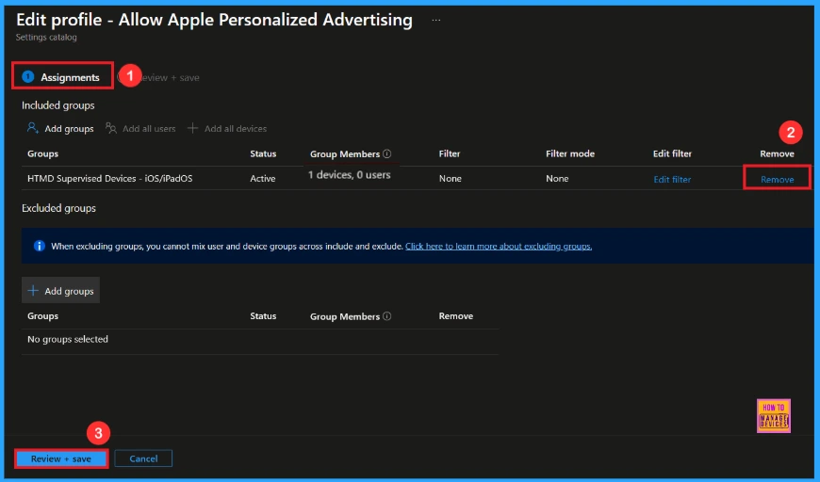Open the learn more about excluding groups link
The image size is (820, 482).
[499, 246]
